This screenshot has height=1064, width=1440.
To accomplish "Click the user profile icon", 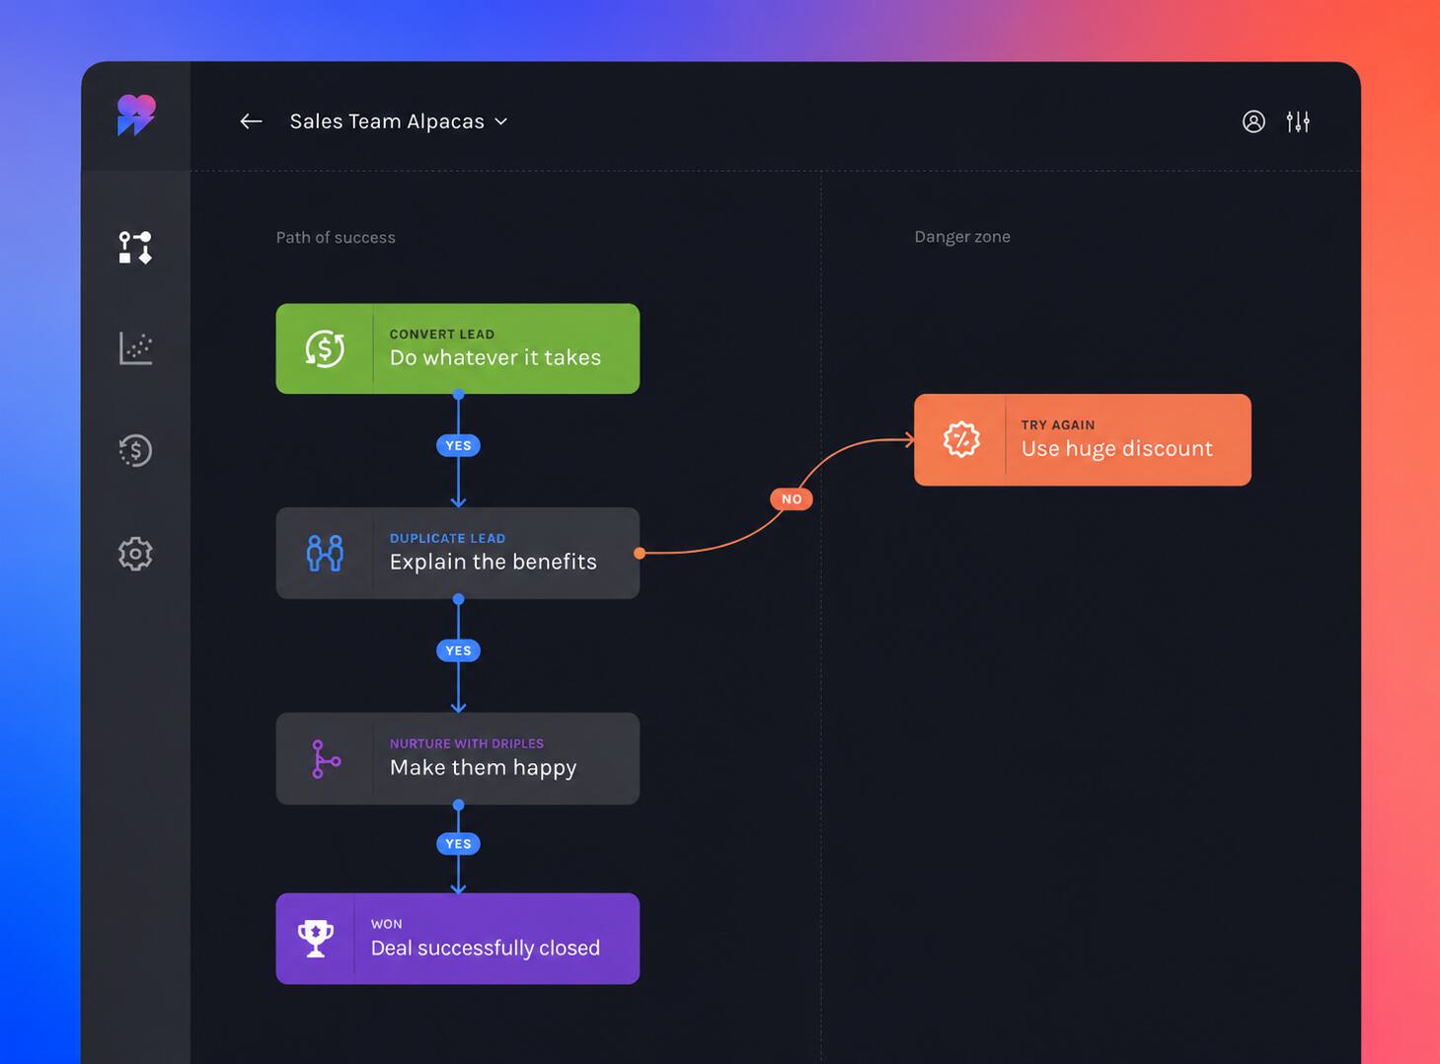I will point(1253,121).
